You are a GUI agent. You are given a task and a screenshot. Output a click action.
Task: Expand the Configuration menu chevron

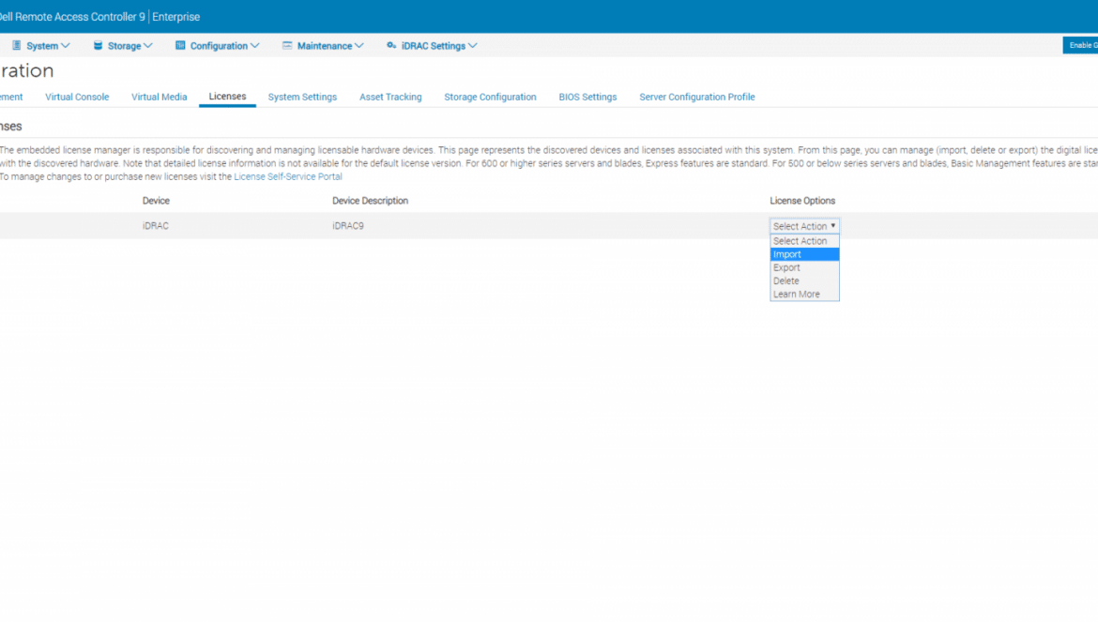pos(255,46)
